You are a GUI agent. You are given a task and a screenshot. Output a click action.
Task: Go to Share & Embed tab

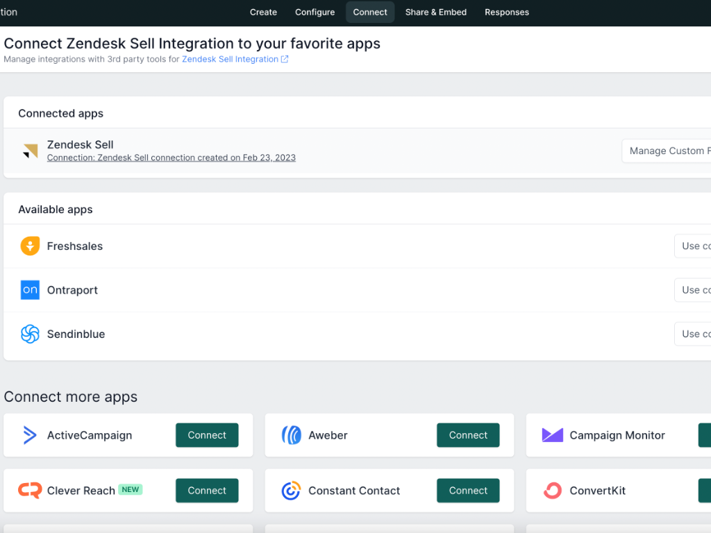[435, 12]
